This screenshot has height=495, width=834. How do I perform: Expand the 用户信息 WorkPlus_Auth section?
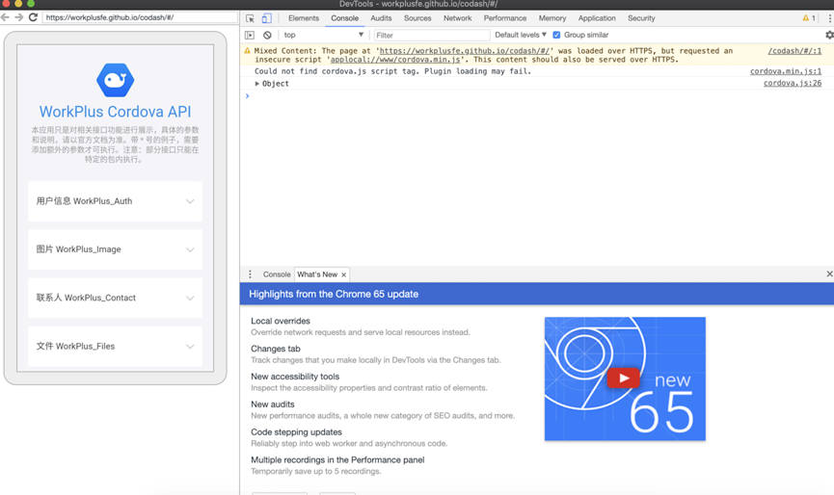115,201
